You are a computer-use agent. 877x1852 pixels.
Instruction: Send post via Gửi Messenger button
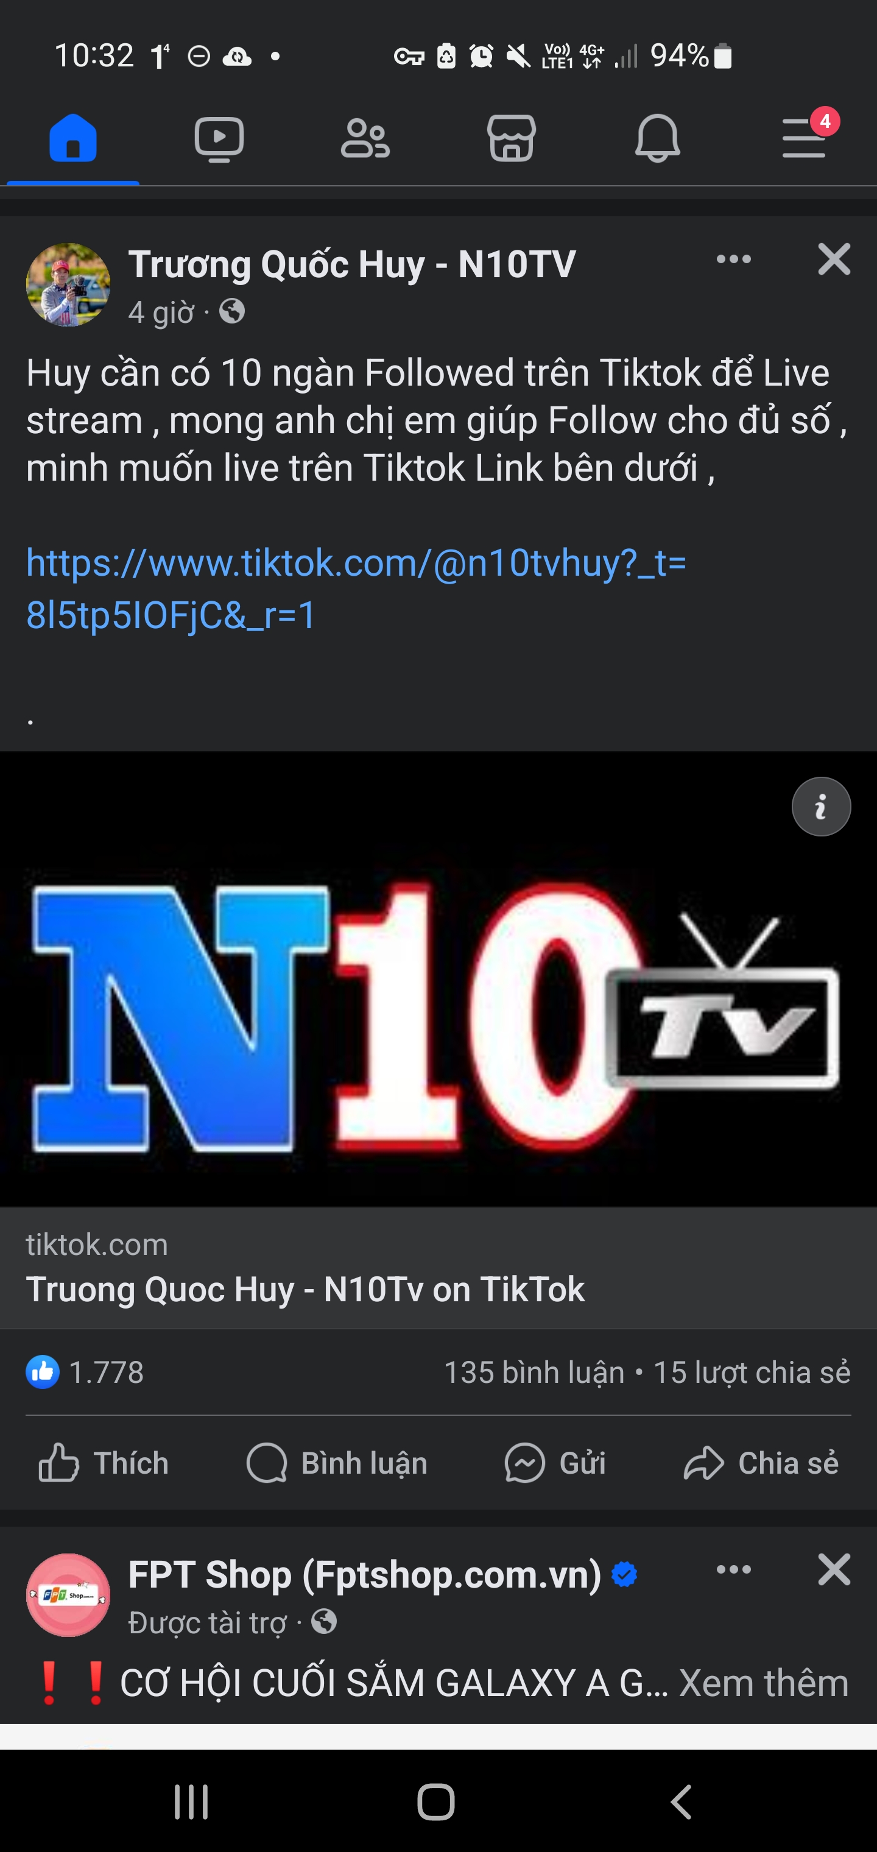pyautogui.click(x=555, y=1463)
